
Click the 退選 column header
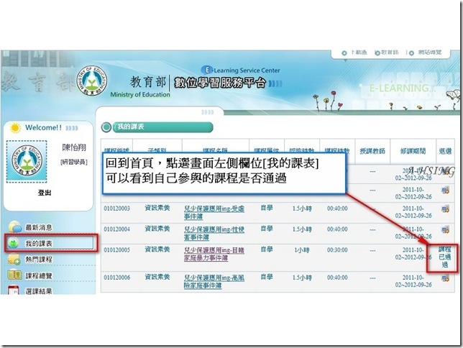(x=445, y=151)
